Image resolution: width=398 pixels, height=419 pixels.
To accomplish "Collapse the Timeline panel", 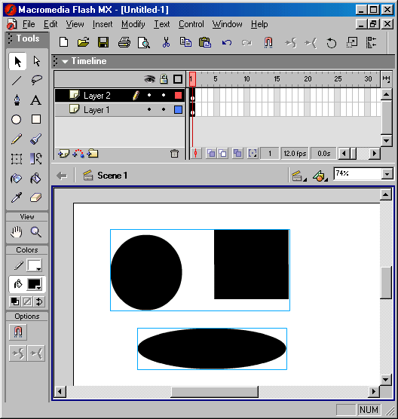I will pyautogui.click(x=65, y=61).
